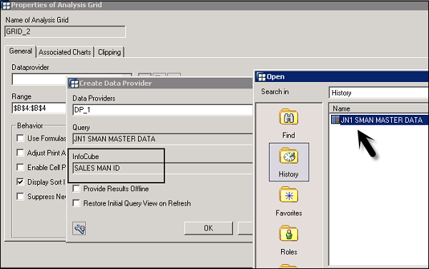
Task: Select the History folder icon
Action: 289,156
